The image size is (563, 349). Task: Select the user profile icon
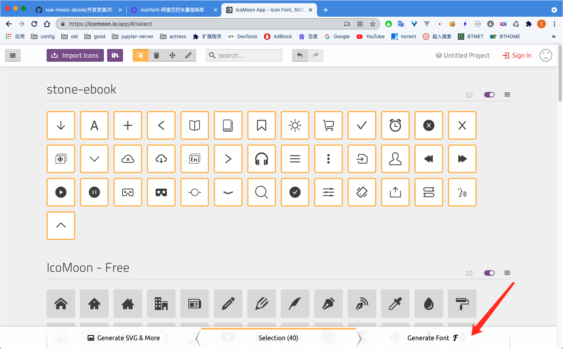pyautogui.click(x=395, y=159)
